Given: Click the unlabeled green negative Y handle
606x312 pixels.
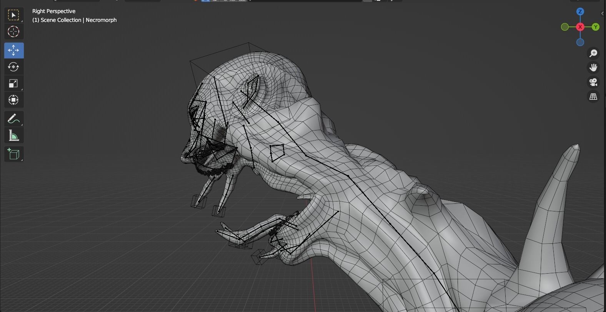Looking at the screenshot, I should [x=565, y=27].
